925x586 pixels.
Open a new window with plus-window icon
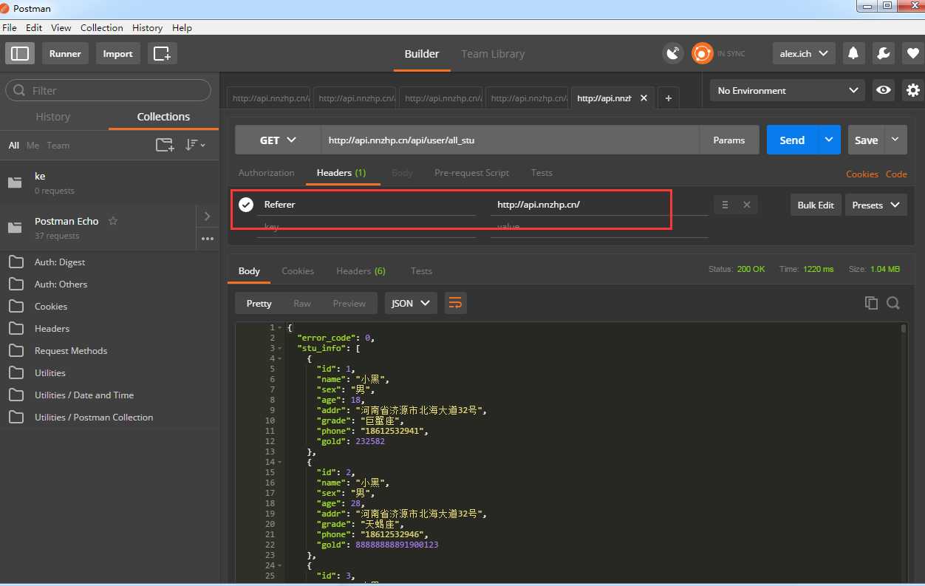(x=163, y=53)
